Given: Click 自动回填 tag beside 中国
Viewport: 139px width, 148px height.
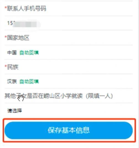Looking at the screenshot, I should click(29, 53).
